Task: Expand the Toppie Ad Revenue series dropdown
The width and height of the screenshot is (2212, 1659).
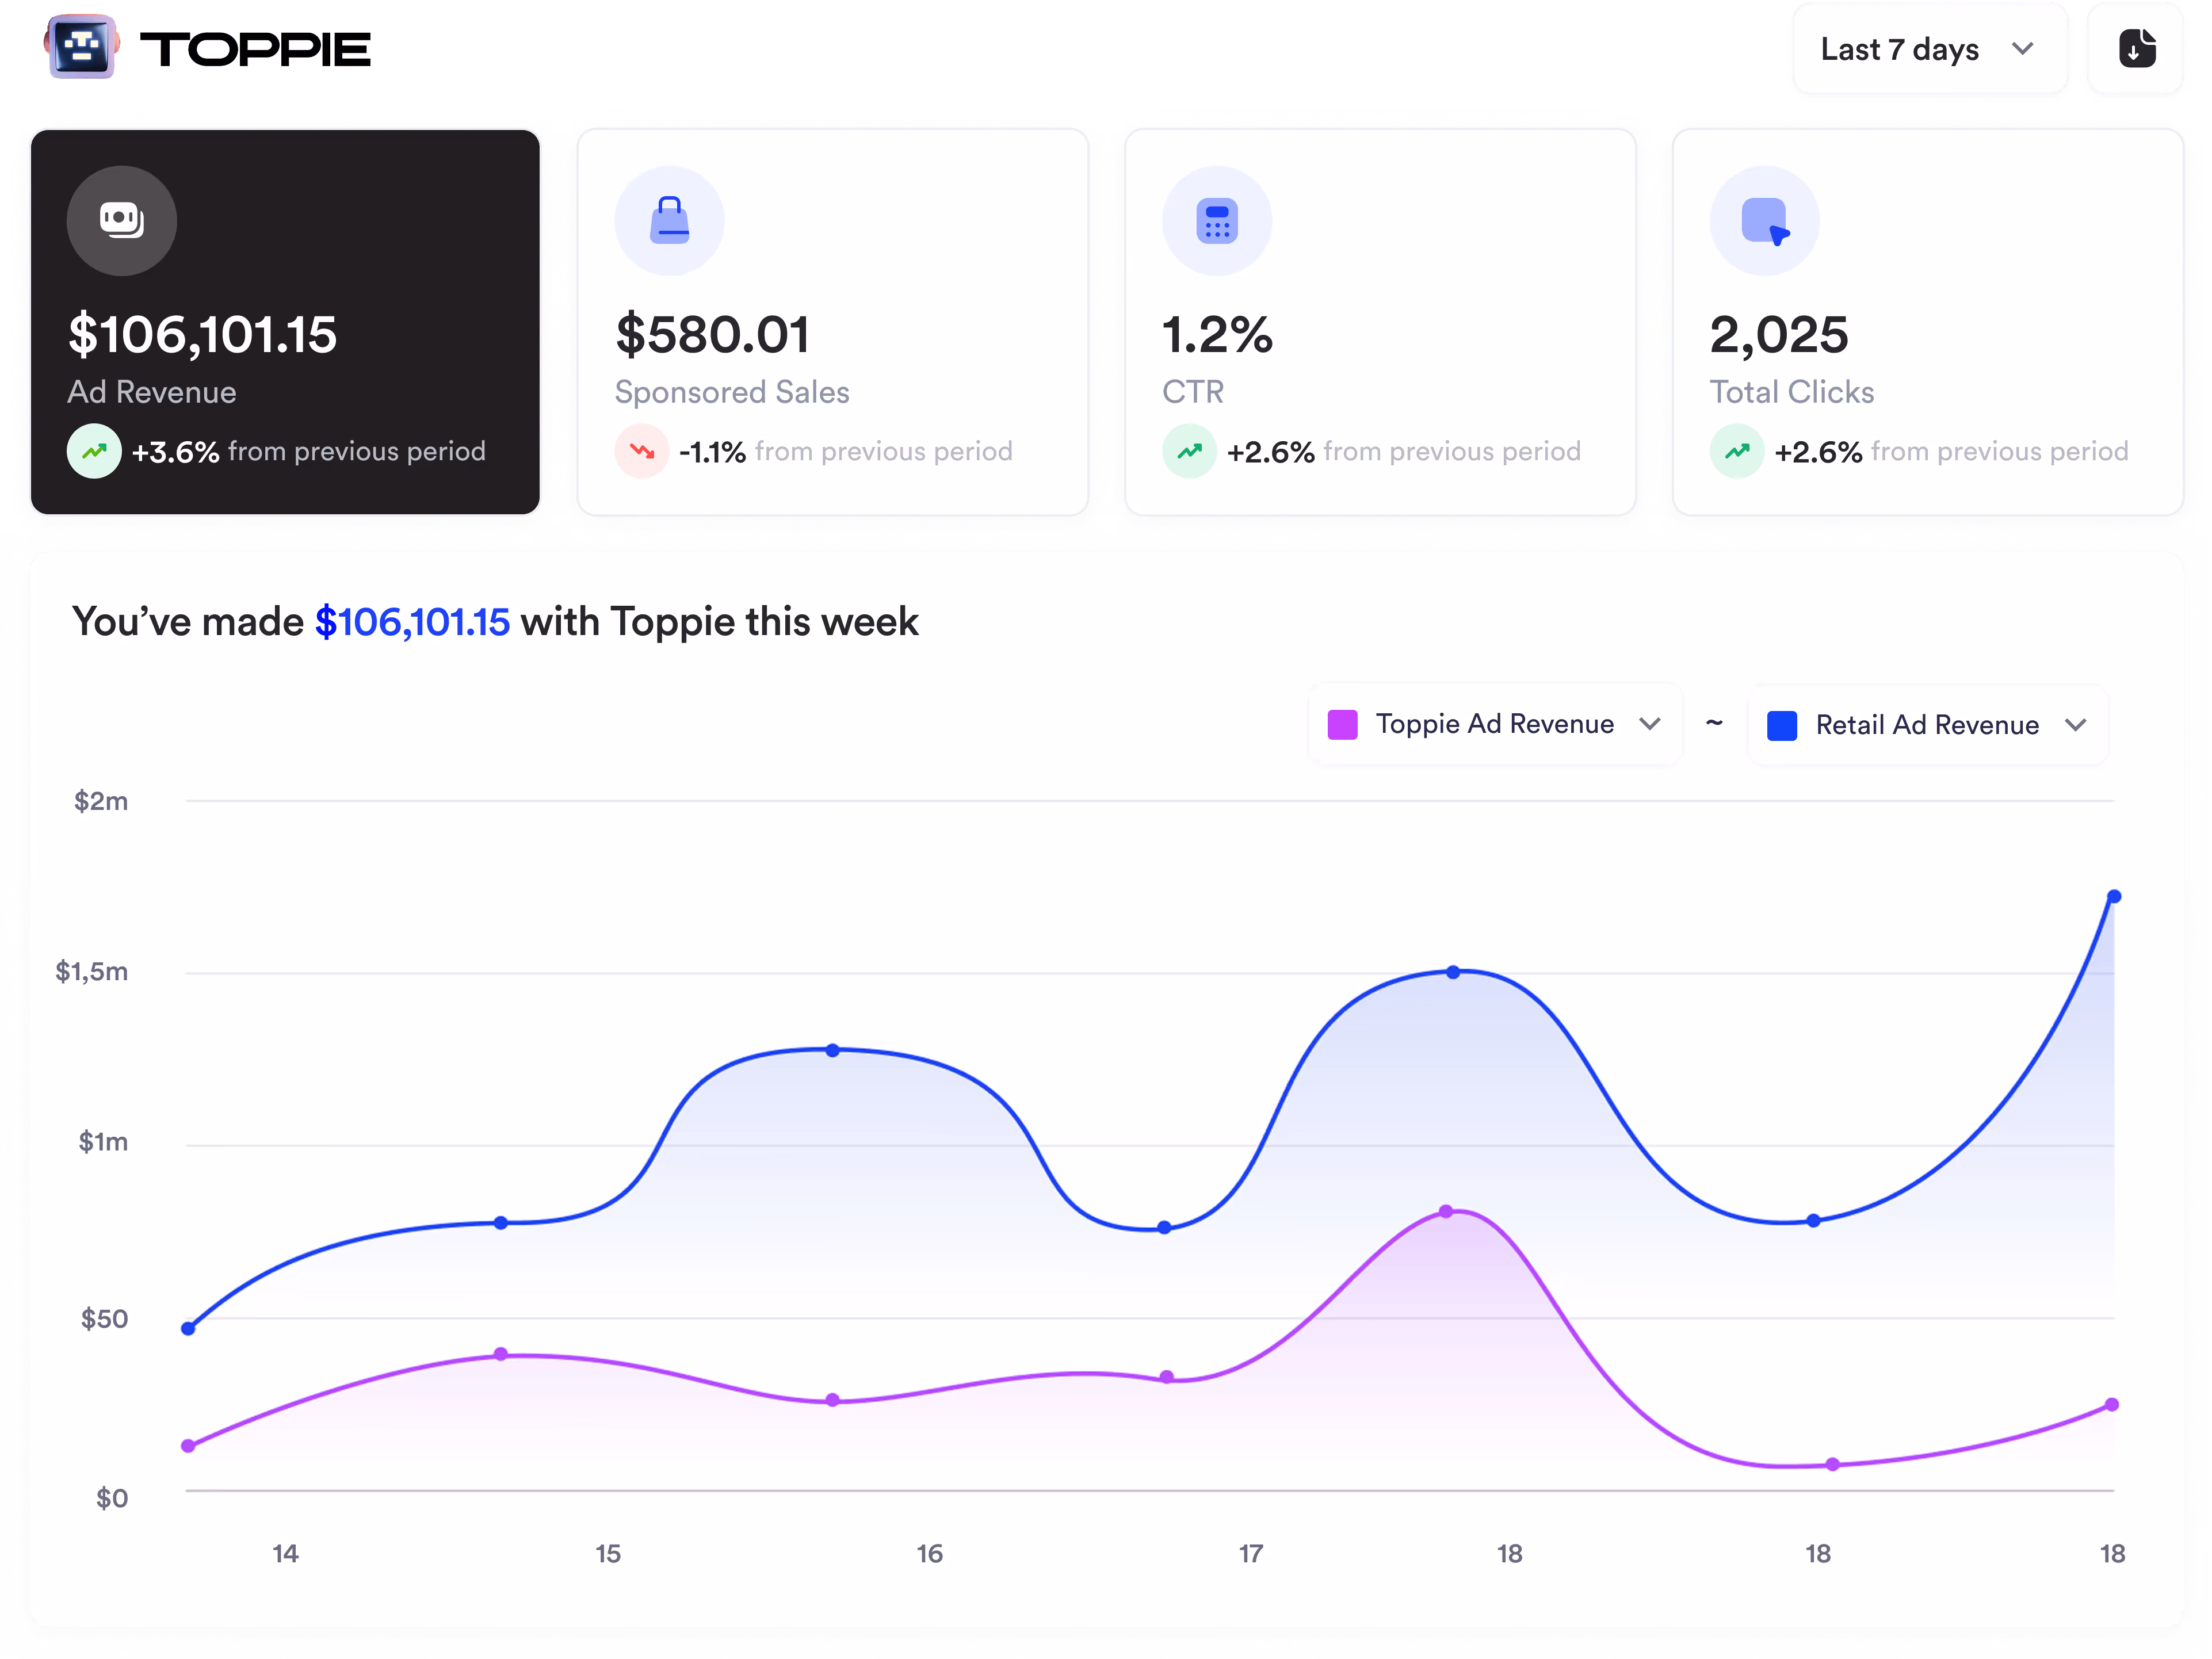Action: click(x=1649, y=724)
